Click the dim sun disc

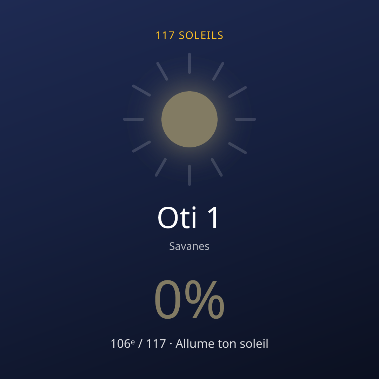coord(189,119)
